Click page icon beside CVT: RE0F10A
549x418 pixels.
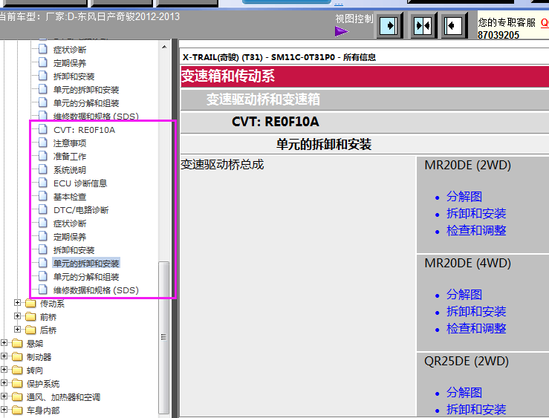42,129
